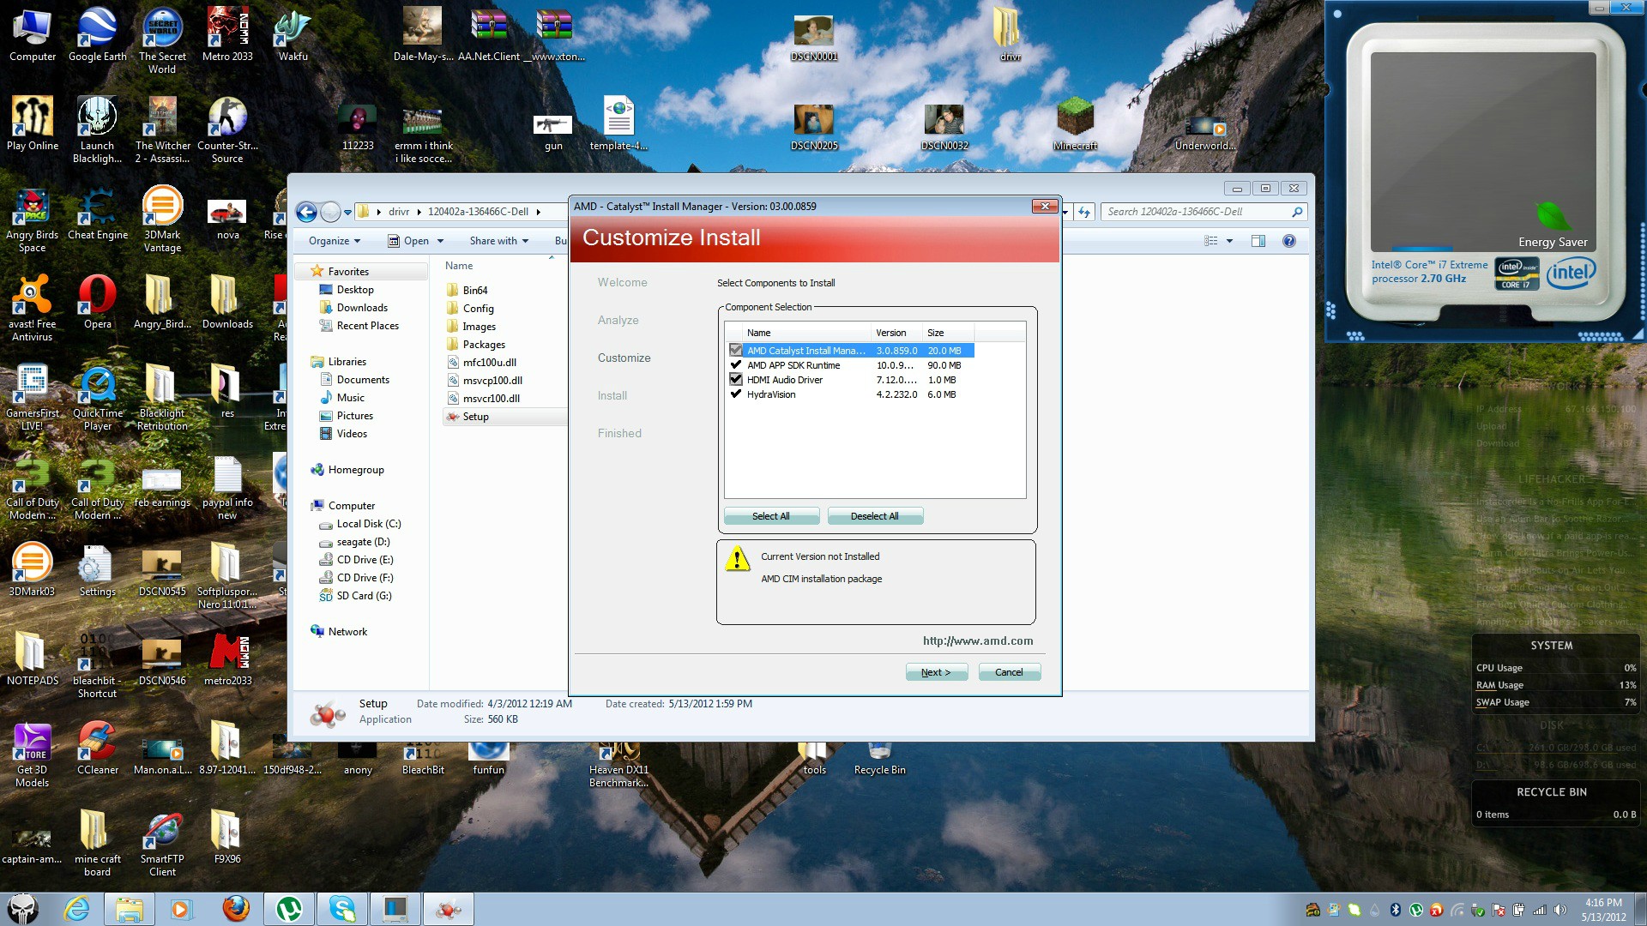Sort components by Version column header
This screenshot has width=1647, height=926.
[896, 333]
